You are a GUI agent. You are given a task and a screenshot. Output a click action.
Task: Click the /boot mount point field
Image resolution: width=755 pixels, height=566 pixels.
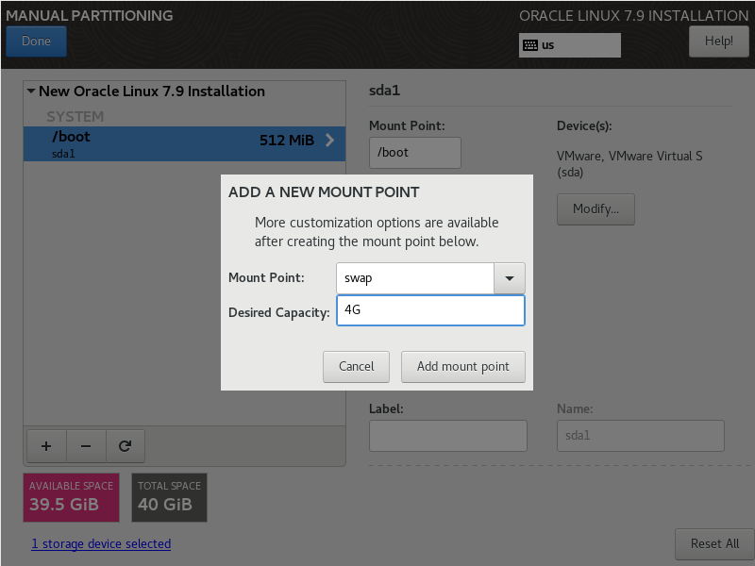pos(415,153)
